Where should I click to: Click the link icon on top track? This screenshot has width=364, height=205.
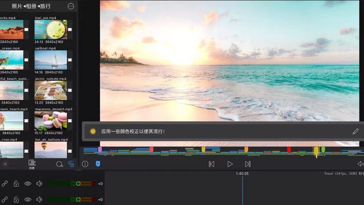(x=4, y=183)
